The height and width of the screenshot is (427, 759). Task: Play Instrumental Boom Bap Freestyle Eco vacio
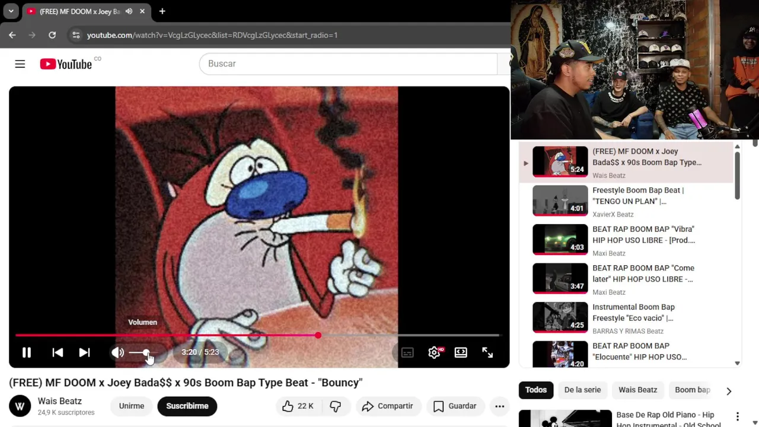(626, 318)
